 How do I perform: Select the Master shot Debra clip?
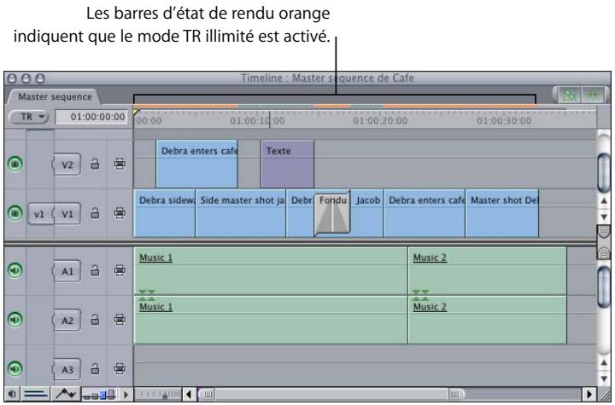[x=502, y=213]
